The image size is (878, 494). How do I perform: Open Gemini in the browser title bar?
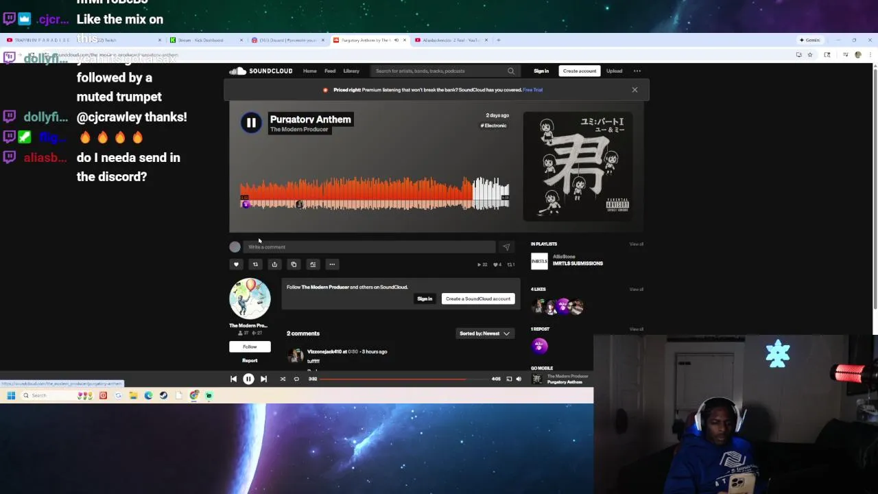[810, 40]
